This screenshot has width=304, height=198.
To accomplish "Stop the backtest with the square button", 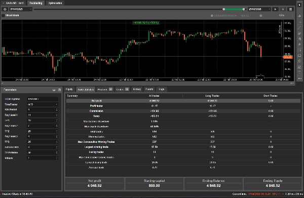I will (283, 9).
